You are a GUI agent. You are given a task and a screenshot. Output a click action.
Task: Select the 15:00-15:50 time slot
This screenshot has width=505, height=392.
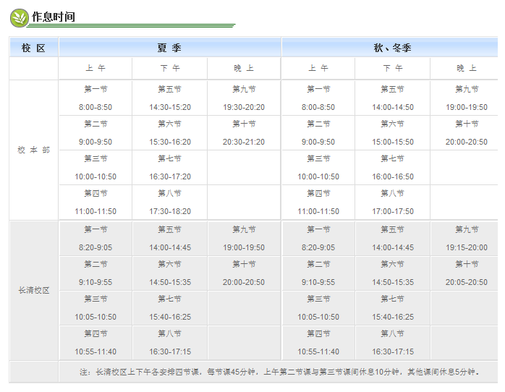393,142
